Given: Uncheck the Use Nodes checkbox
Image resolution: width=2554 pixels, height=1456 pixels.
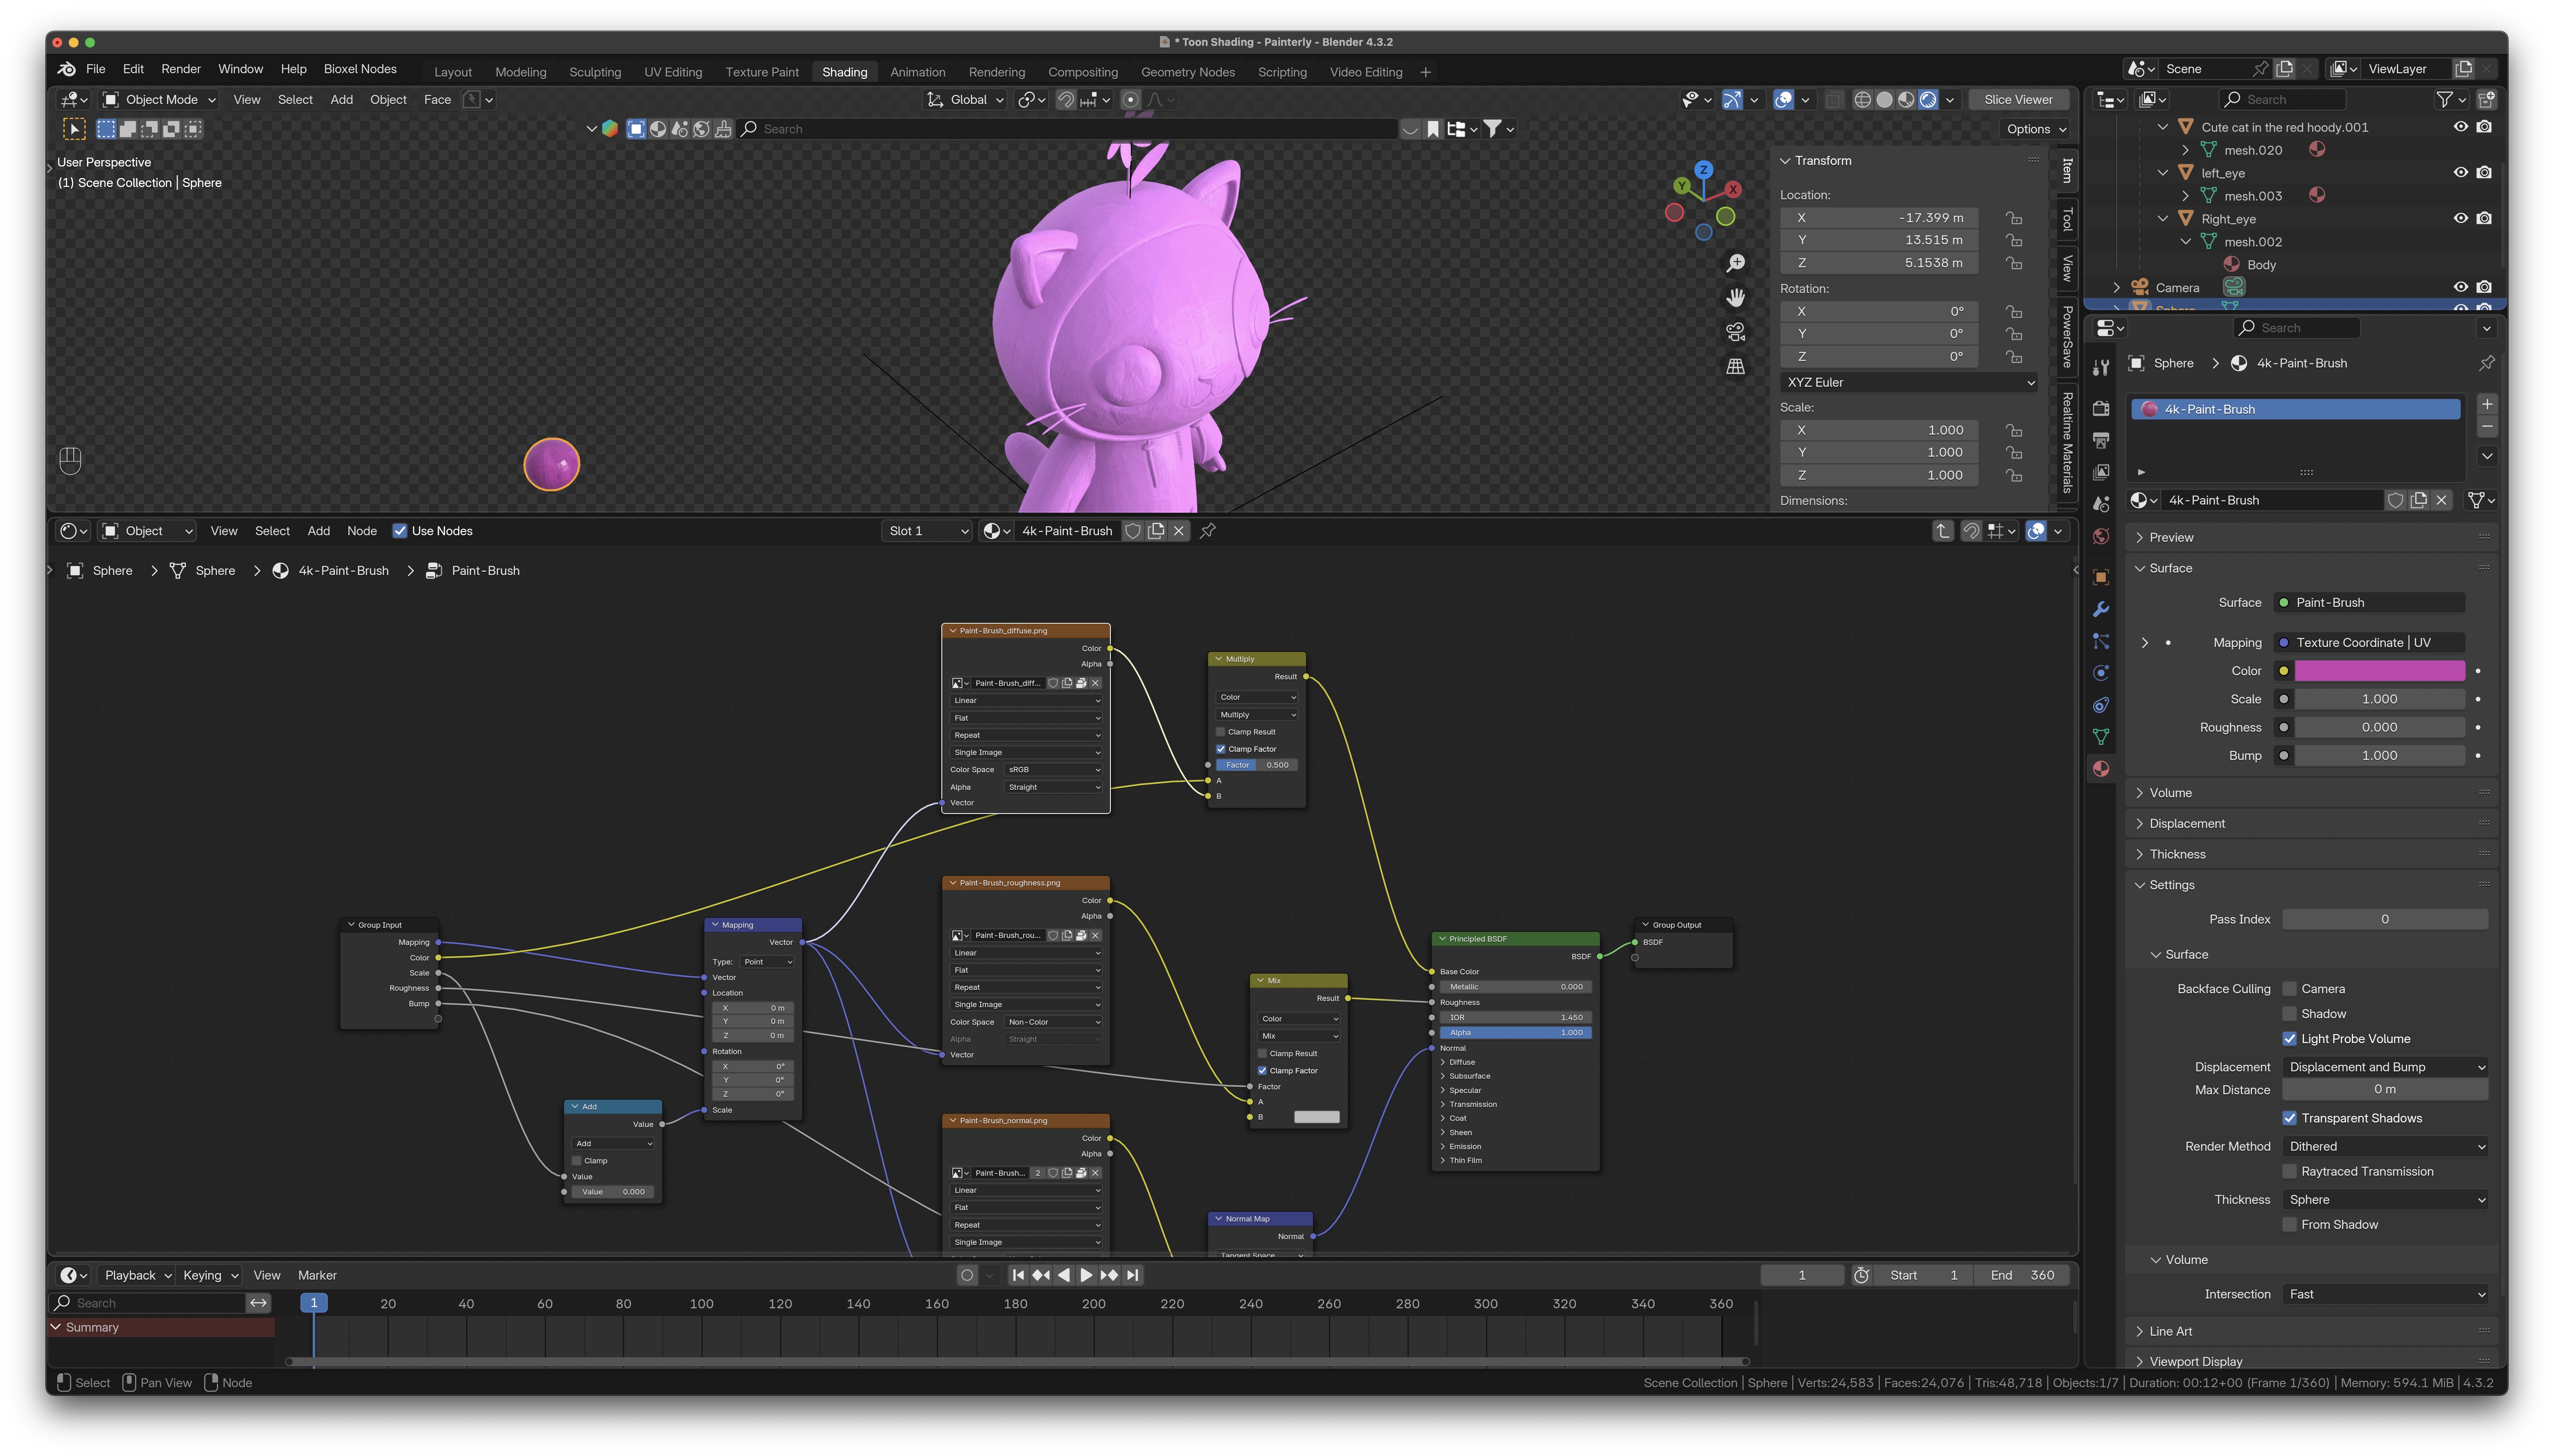Looking at the screenshot, I should 400,531.
